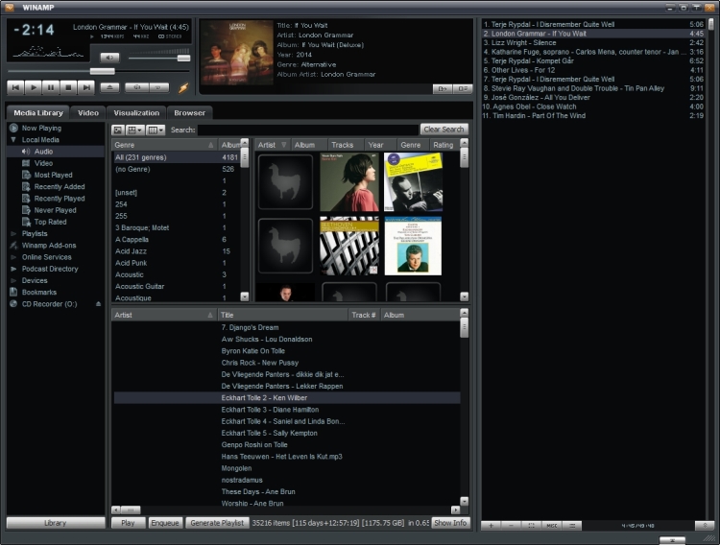Skip to the next track
This screenshot has height=545, width=720.
point(86,87)
